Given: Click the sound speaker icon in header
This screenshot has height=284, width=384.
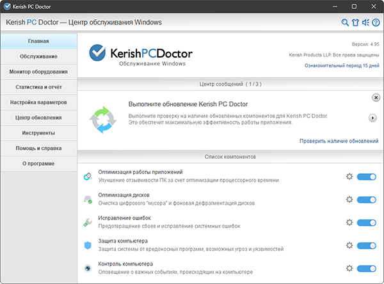Looking at the screenshot, I should point(365,23).
